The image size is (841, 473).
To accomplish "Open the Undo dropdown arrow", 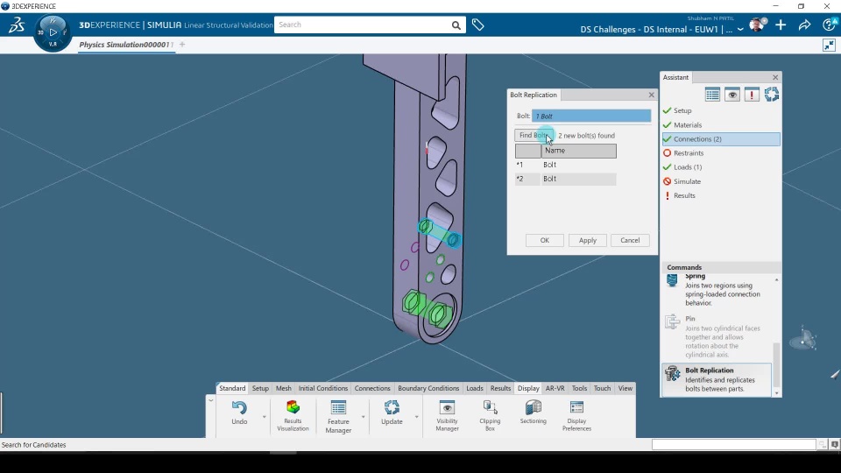I will tap(264, 417).
